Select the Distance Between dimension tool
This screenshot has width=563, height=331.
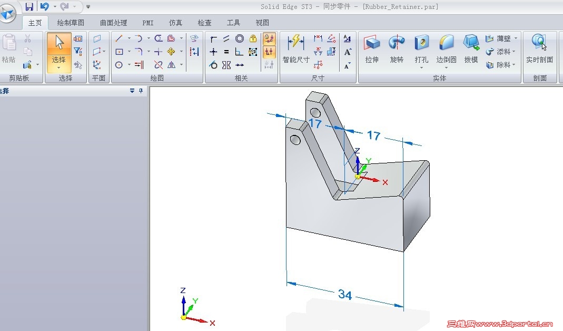(318, 38)
